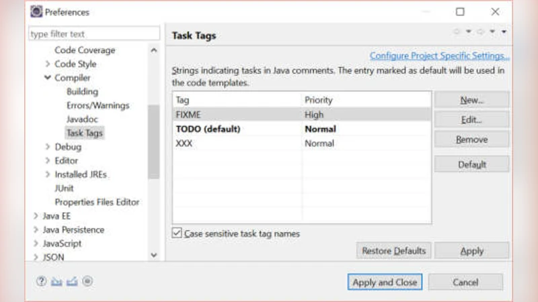The height and width of the screenshot is (302, 538).
Task: Click the Import preferences icon
Action: 57,282
